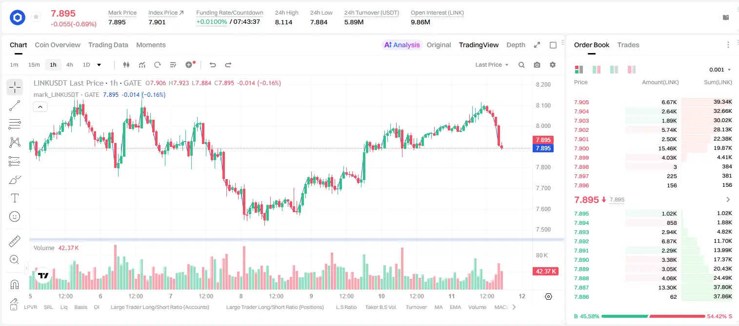This screenshot has width=739, height=326.
Task: Open the Last Price source dropdown
Action: pos(492,65)
